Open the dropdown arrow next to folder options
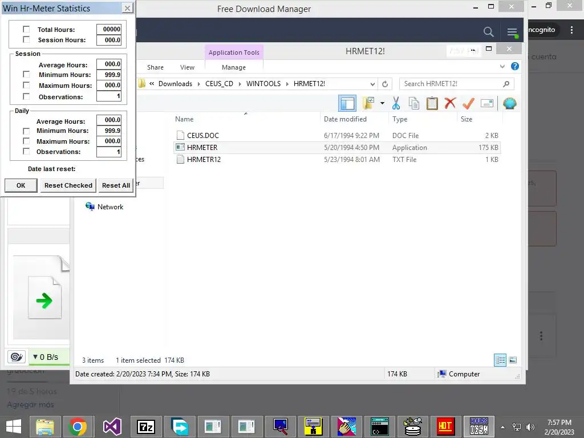This screenshot has height=438, width=584. coord(382,103)
